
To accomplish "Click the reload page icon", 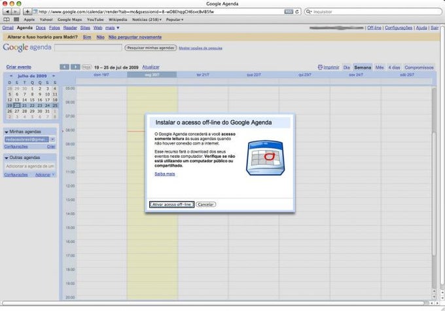I will [x=297, y=12].
